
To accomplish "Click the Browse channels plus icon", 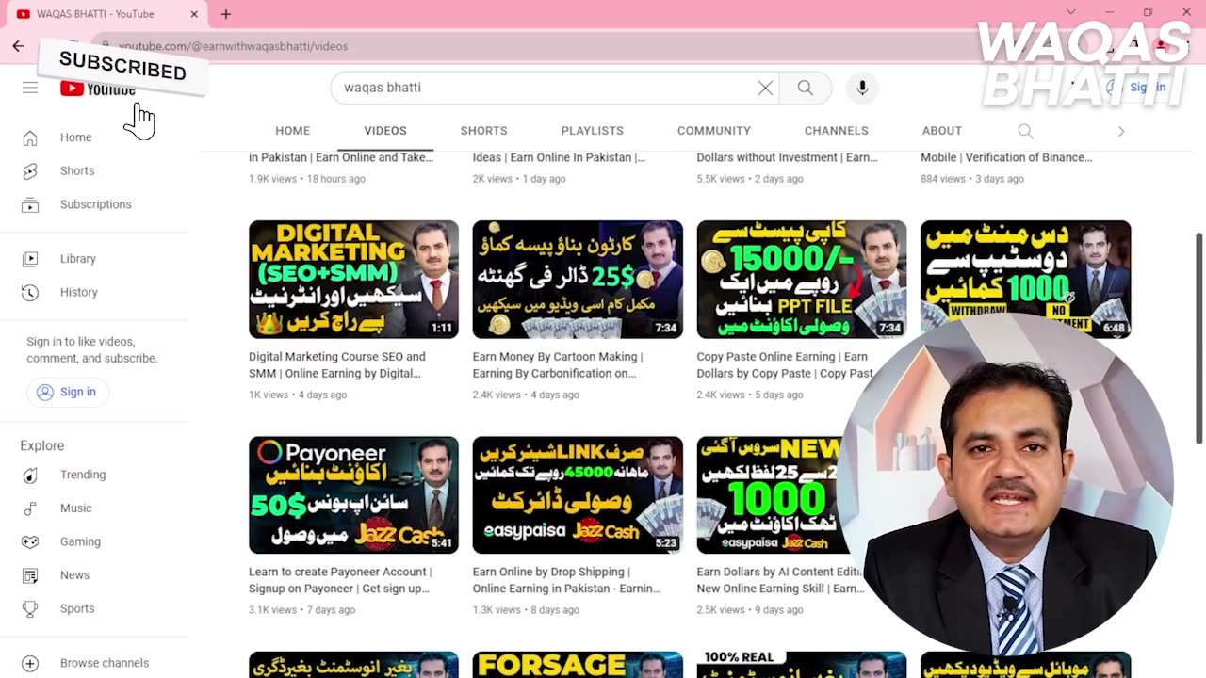I will pyautogui.click(x=30, y=663).
